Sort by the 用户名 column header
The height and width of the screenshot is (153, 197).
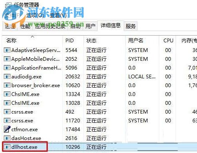[x=142, y=41]
